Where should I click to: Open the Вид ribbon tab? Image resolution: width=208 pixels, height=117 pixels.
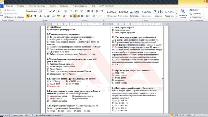click(x=93, y=6)
